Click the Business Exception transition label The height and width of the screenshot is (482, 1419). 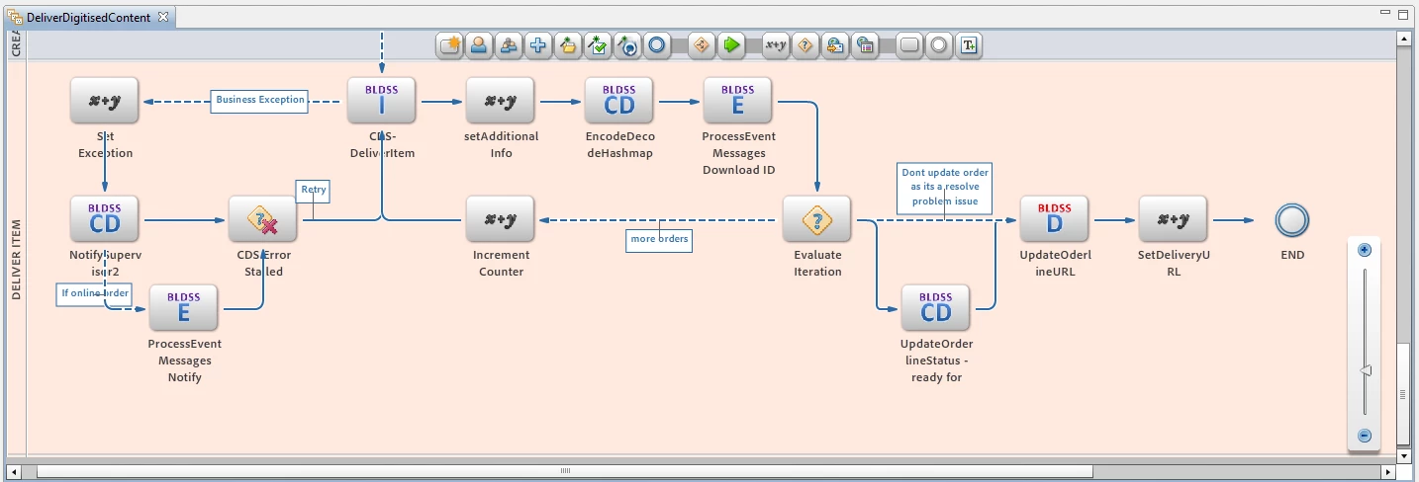[x=260, y=101]
